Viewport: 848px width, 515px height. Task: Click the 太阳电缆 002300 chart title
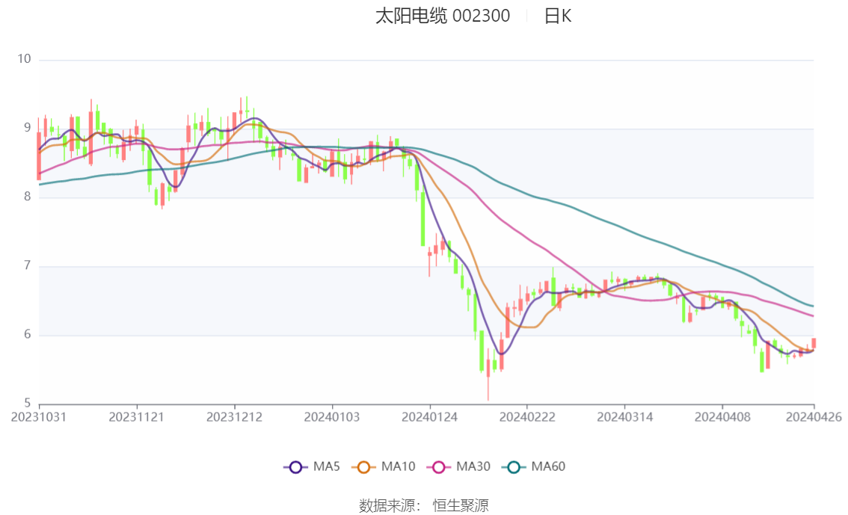tap(442, 16)
